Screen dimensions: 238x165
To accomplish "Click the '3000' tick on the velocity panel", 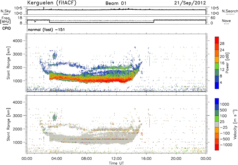I will pyautogui.click(x=17, y=116).
